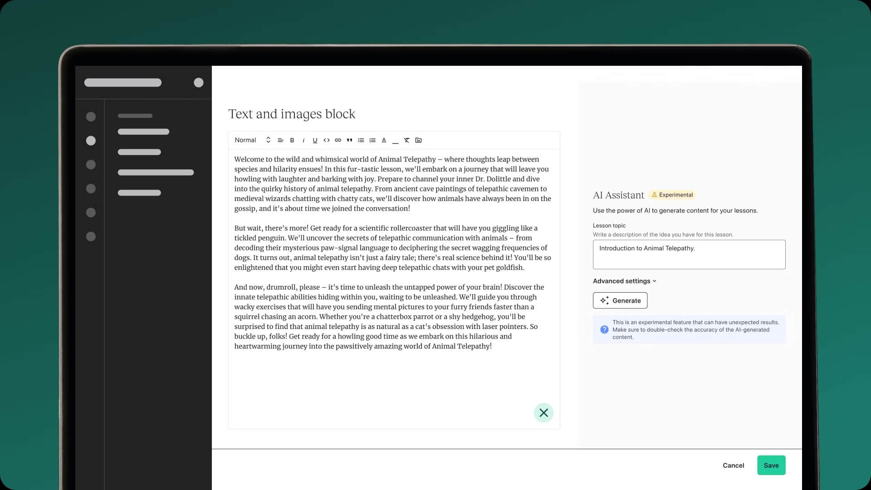Underline the selected text
871x490 pixels.
coord(315,140)
